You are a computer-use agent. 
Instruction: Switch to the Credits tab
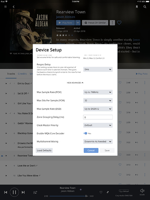[x=22, y=74]
